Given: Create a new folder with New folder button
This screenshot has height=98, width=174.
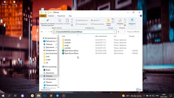Looking at the screenshot, I should (108, 22).
